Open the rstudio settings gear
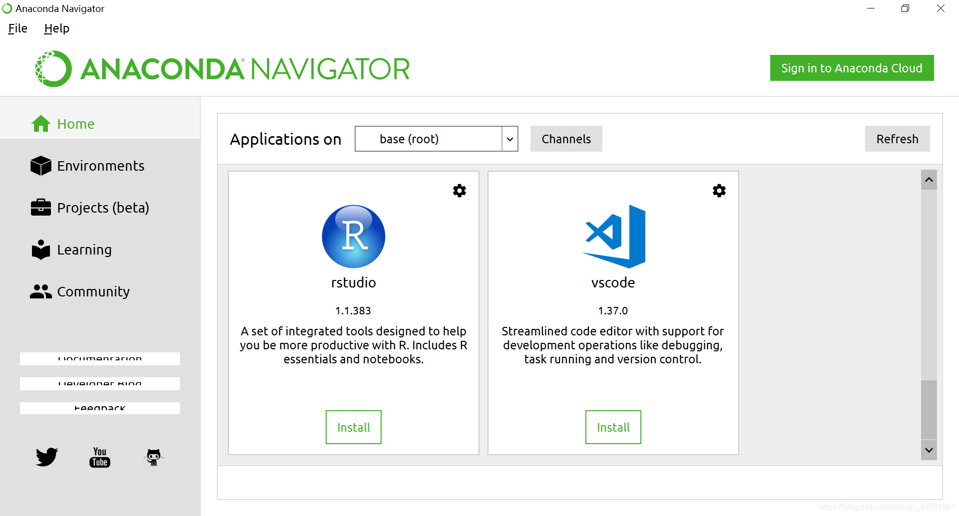Image resolution: width=959 pixels, height=516 pixels. pyautogui.click(x=460, y=191)
